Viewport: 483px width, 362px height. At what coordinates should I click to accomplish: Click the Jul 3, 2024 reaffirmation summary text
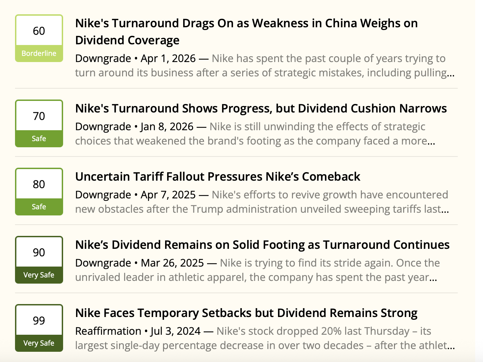pos(265,338)
